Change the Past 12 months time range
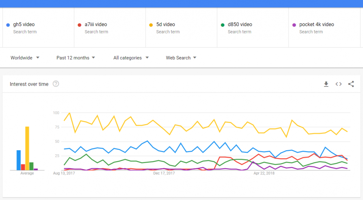This screenshot has height=200, width=363. point(76,58)
